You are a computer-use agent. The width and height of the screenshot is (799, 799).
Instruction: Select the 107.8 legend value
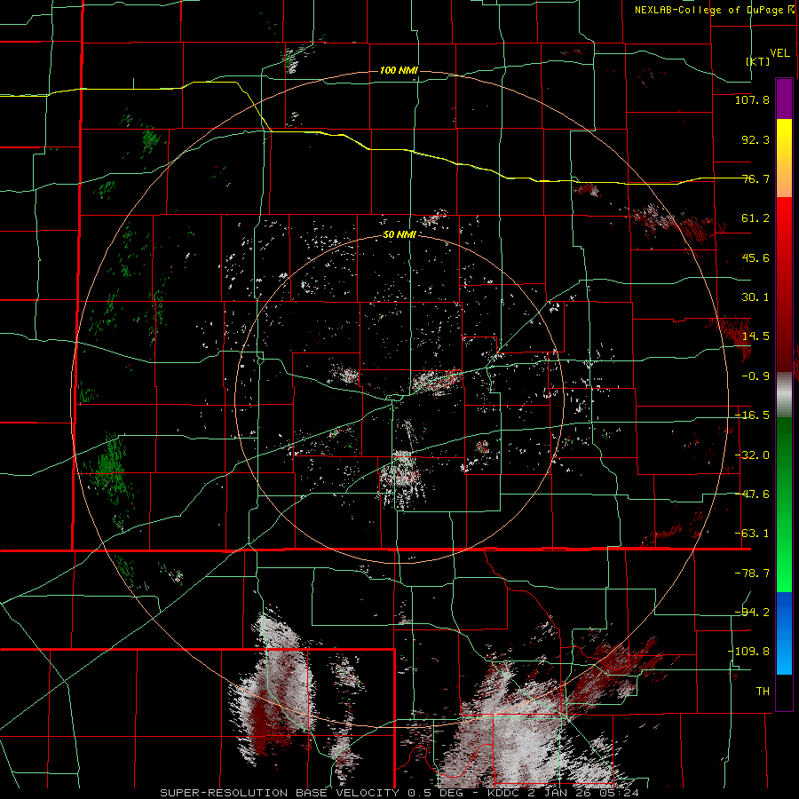coord(752,99)
